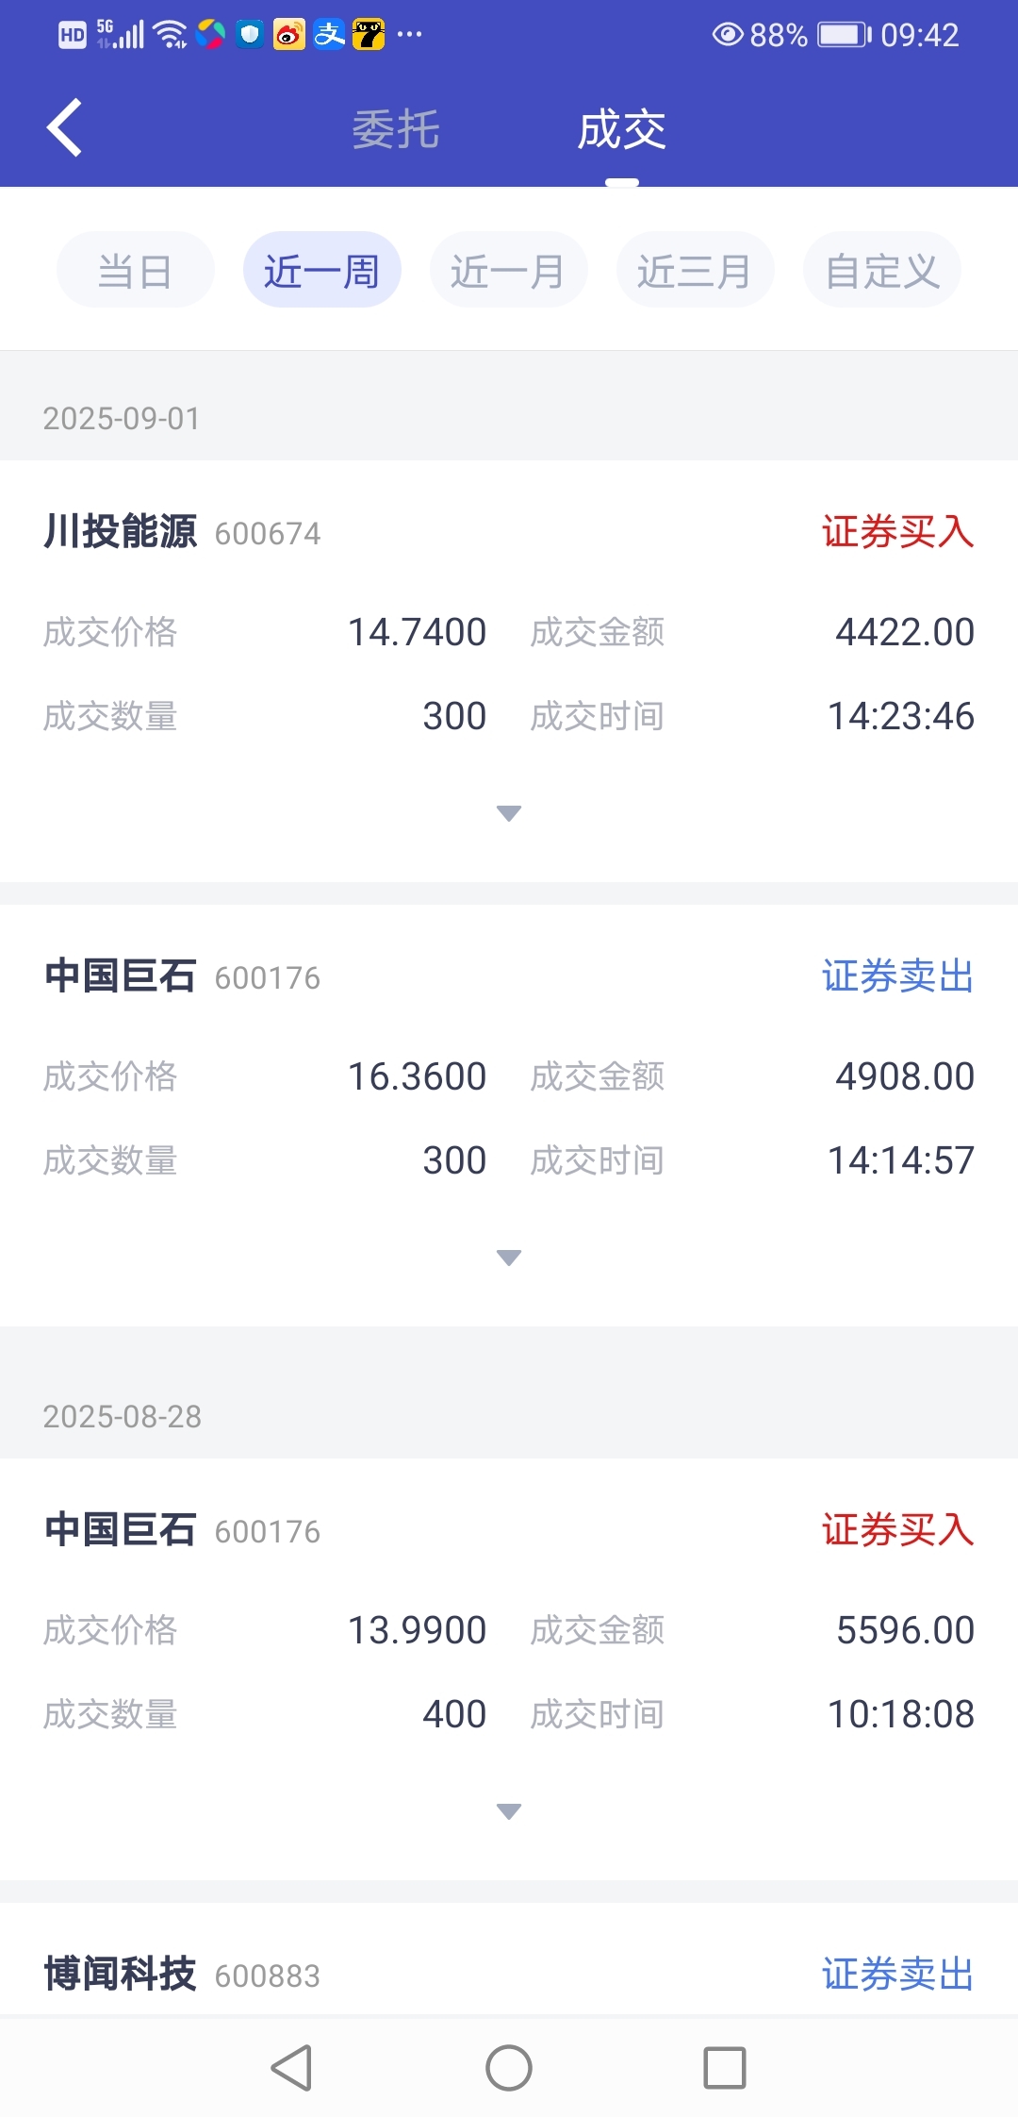Choose the 近一周 time range

(x=322, y=270)
